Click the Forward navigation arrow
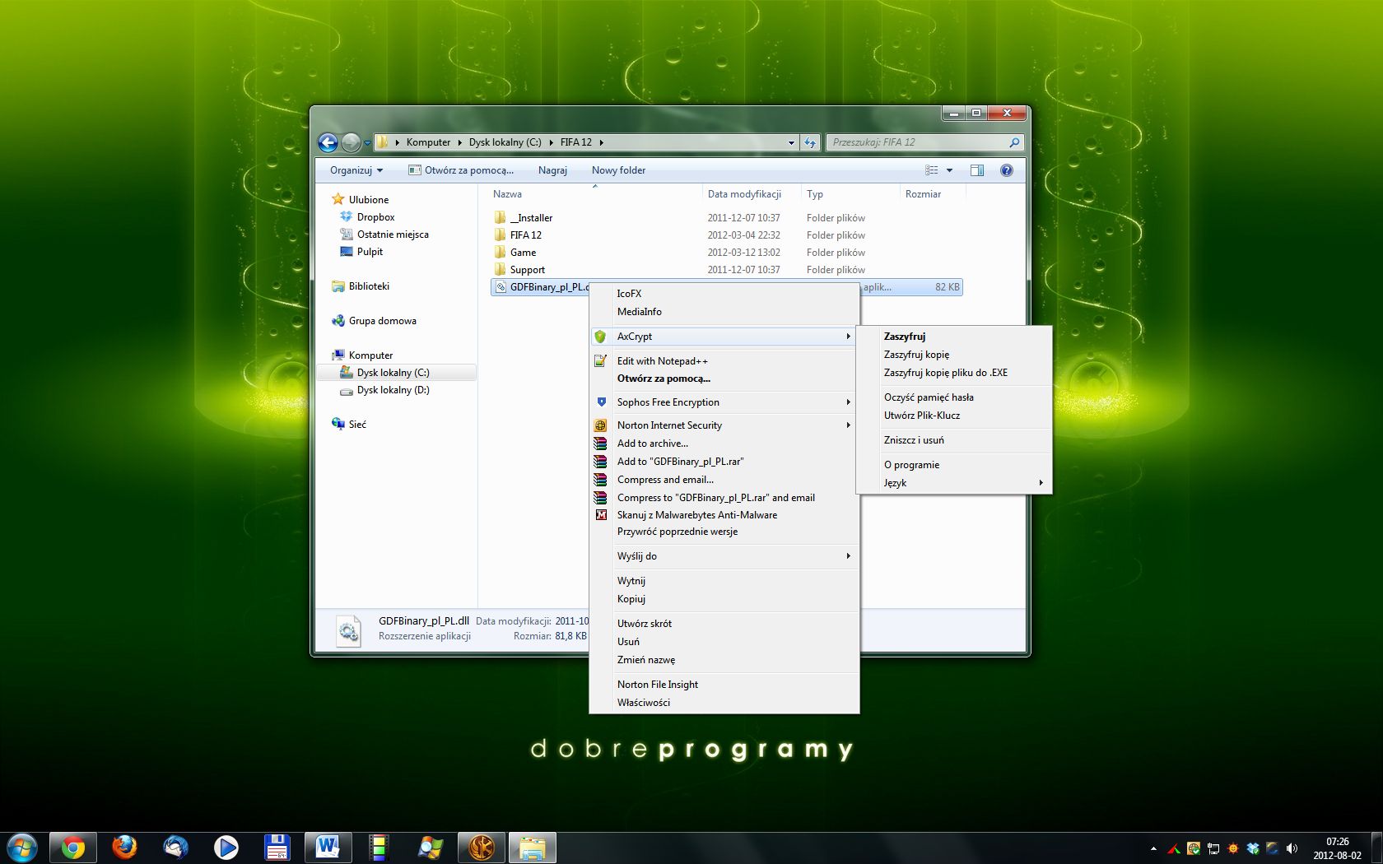1383x864 pixels. coord(351,142)
